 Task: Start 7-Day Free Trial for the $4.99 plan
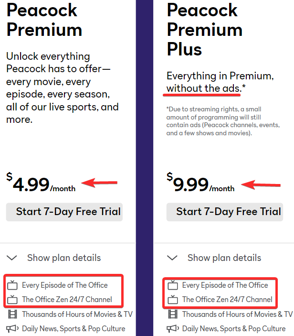64,212
